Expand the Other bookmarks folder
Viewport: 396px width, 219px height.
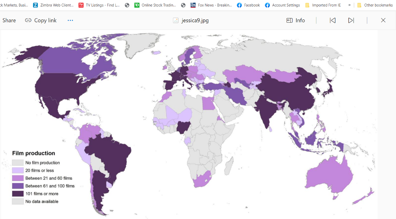(x=375, y=5)
